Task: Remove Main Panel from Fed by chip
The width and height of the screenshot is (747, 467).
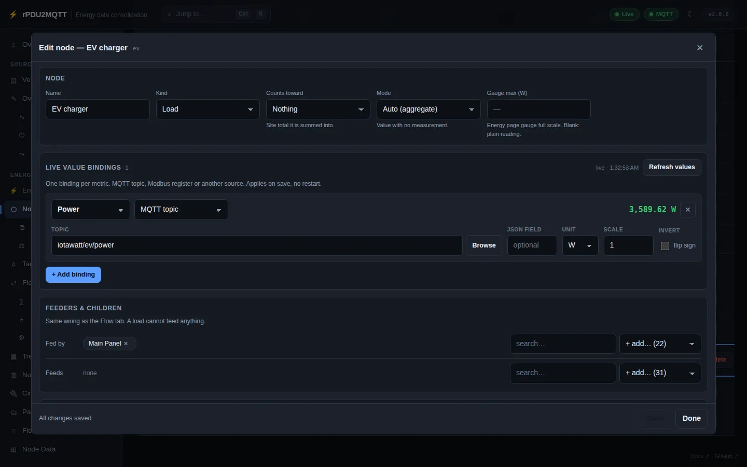Action: pos(126,344)
